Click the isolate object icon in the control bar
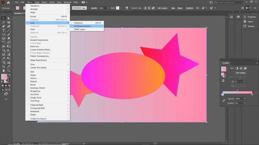This screenshot has height=145, width=259. click(197, 8)
